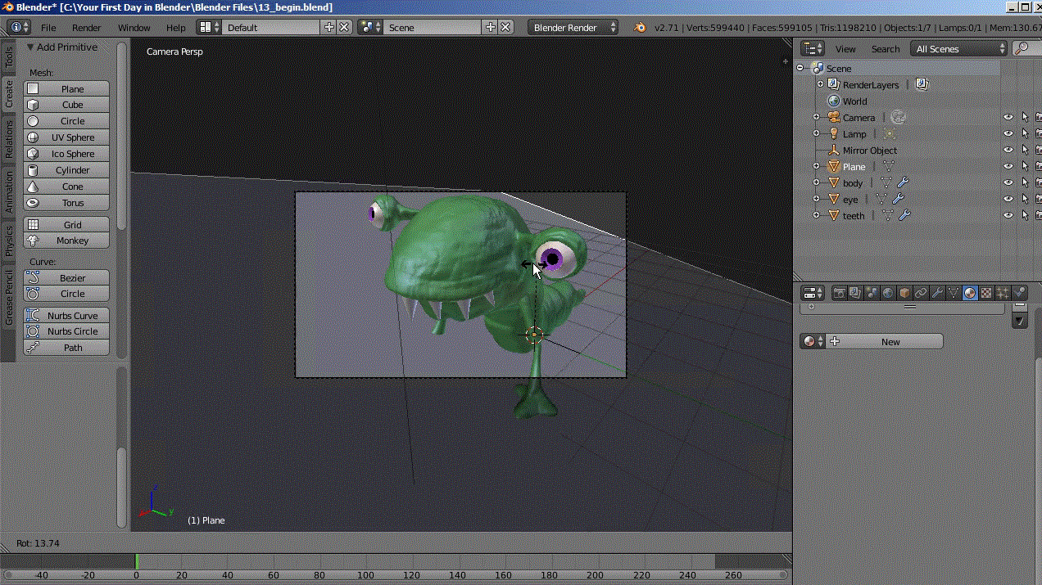
Task: Browse materials with sphere dropdown icon
Action: (x=813, y=341)
